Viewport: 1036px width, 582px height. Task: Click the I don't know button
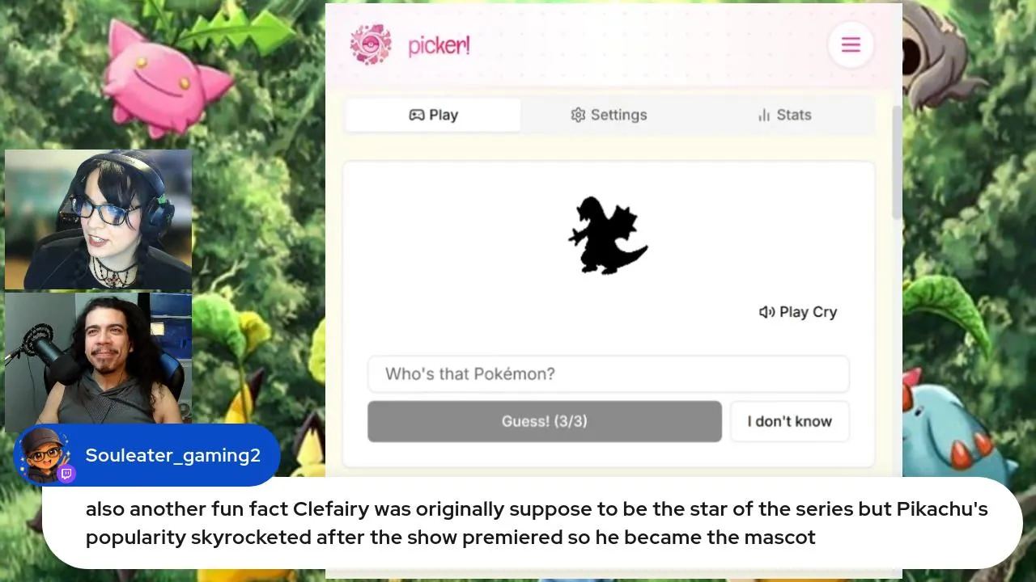pyautogui.click(x=789, y=421)
